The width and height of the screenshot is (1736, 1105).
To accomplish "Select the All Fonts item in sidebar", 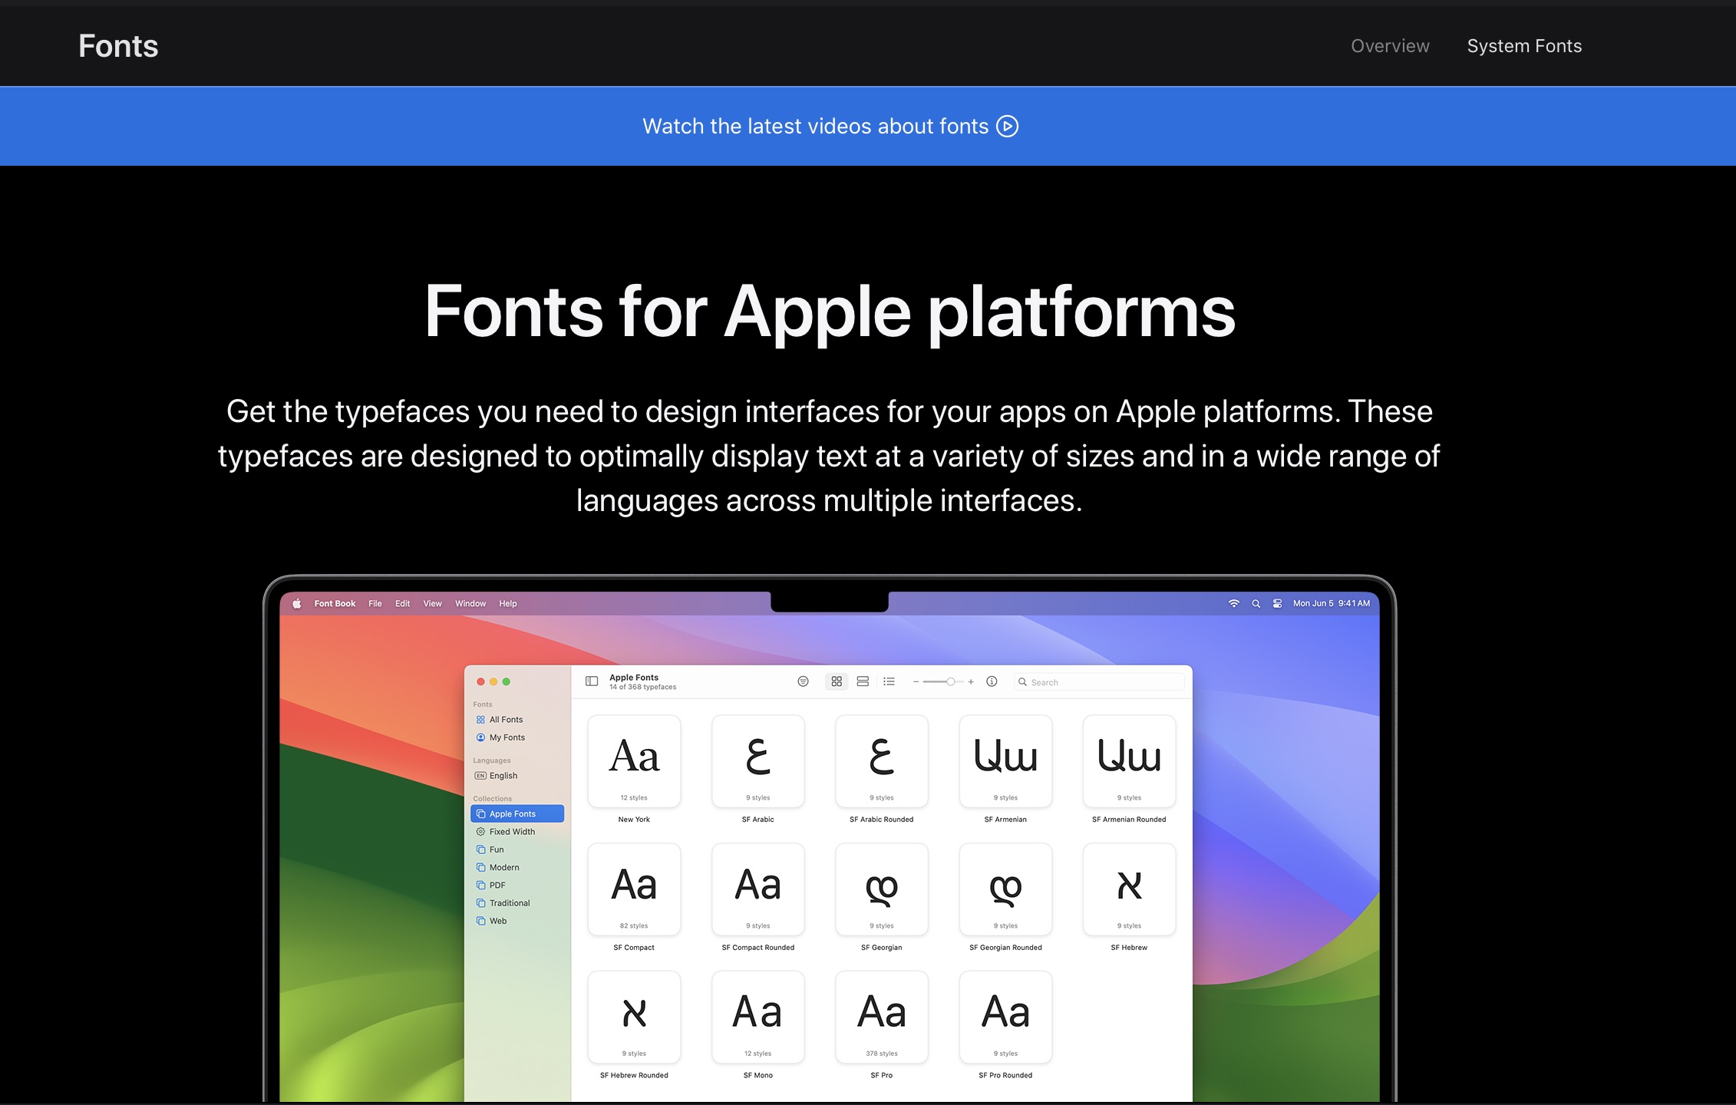I will (x=507, y=720).
